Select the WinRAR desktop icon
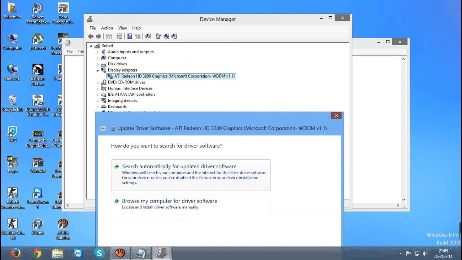This screenshot has width=462, height=260. pyautogui.click(x=38, y=165)
